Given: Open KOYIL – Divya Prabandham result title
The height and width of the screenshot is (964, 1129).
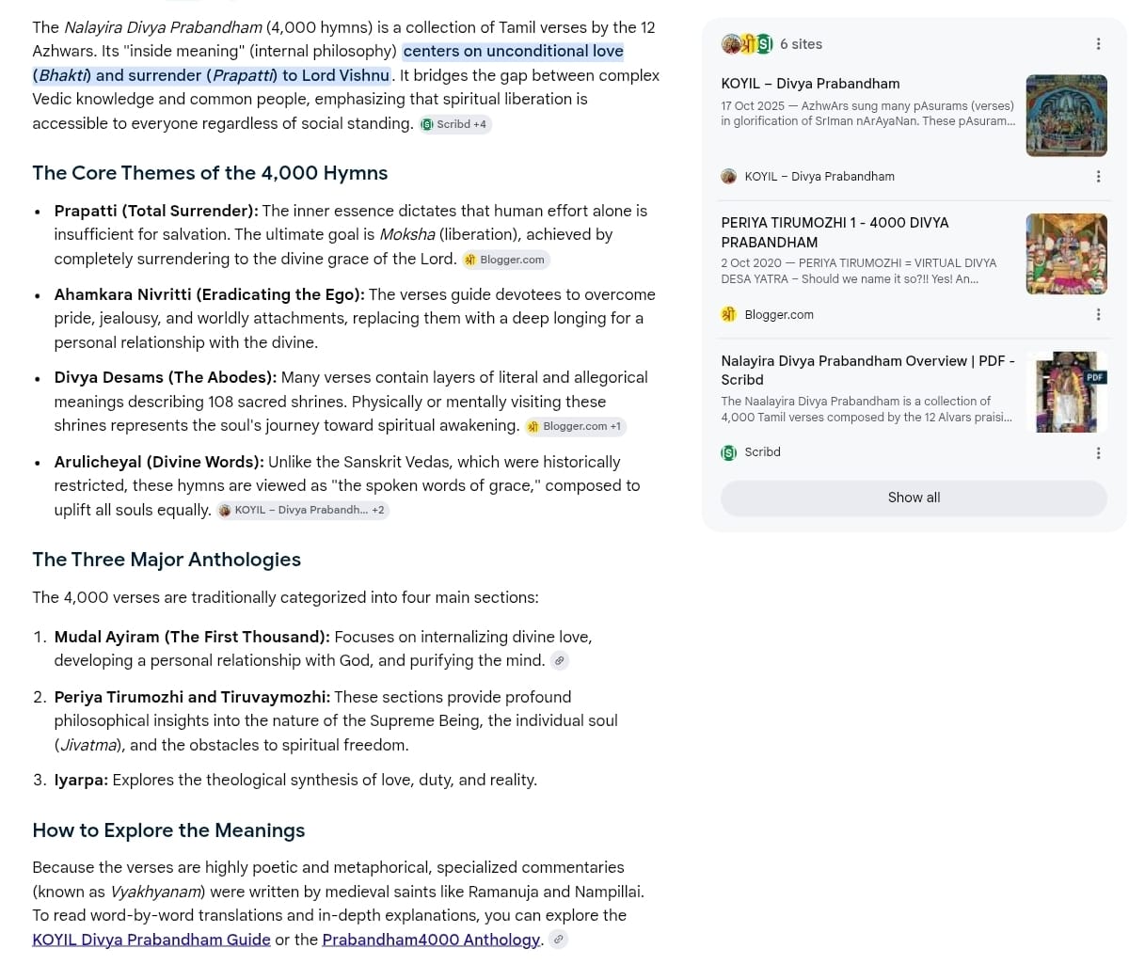Looking at the screenshot, I should [810, 84].
